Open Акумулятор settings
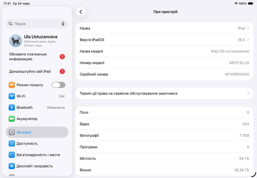 (x=37, y=119)
